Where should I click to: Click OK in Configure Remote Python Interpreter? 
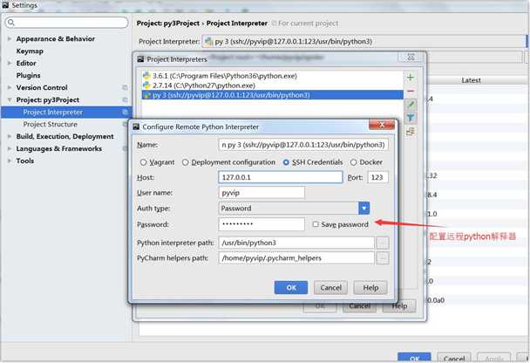[x=291, y=288]
